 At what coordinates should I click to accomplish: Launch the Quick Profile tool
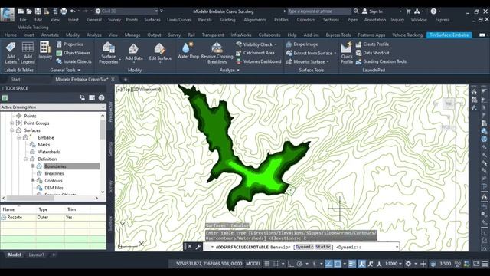(x=347, y=53)
